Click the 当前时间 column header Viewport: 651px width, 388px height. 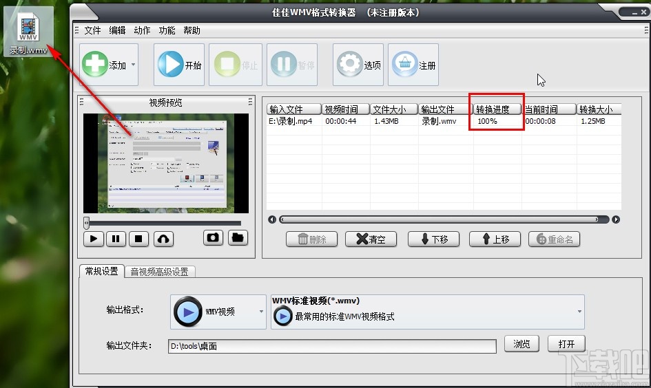click(549, 109)
